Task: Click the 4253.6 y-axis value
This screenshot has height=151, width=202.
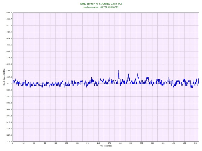Action: 9,64
